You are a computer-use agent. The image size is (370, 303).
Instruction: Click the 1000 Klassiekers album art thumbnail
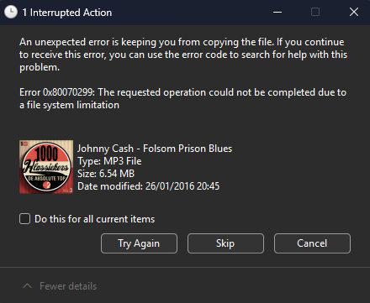tap(46, 167)
